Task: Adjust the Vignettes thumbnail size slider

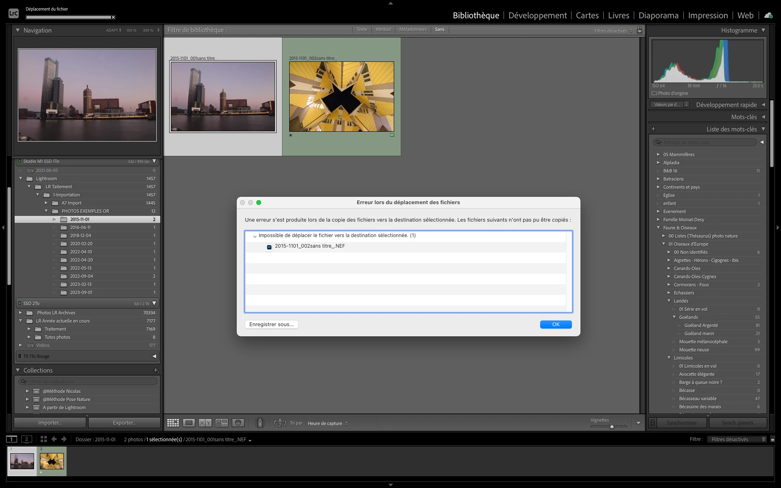Action: tap(611, 427)
